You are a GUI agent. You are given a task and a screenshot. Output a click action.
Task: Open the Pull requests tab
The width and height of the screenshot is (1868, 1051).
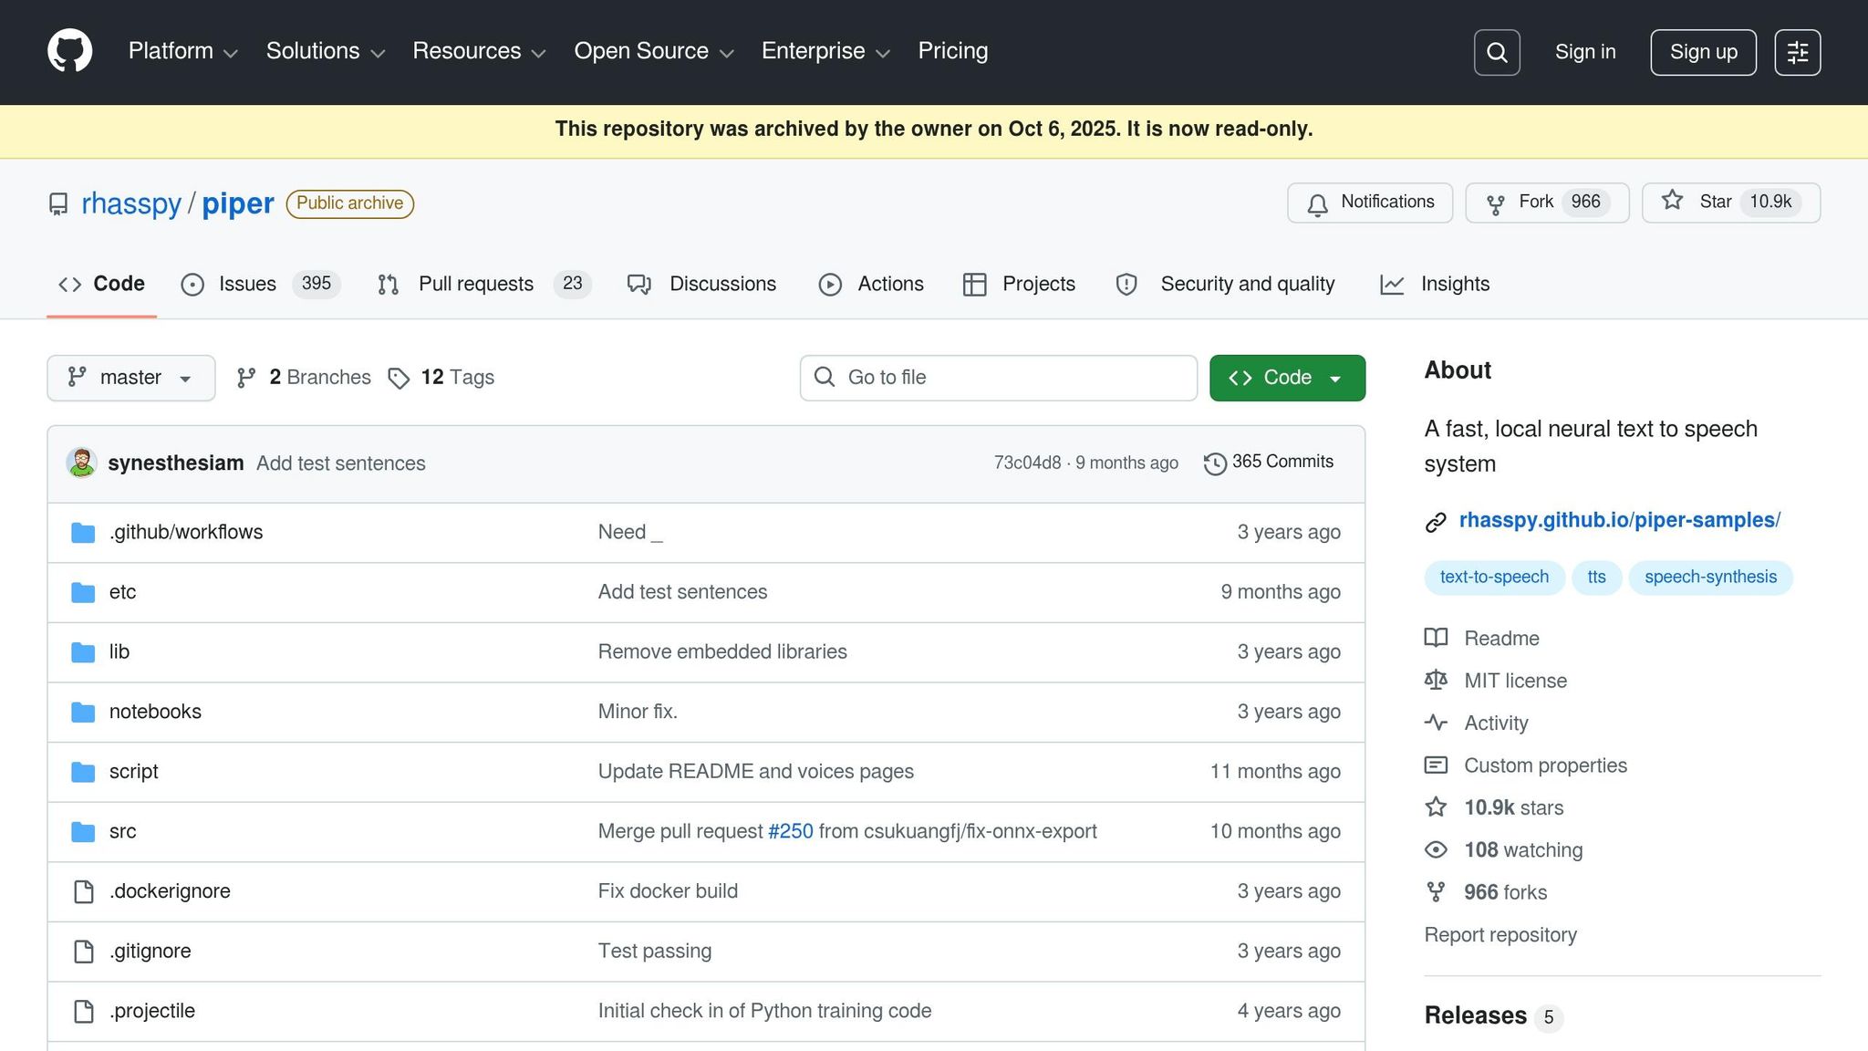coord(484,285)
